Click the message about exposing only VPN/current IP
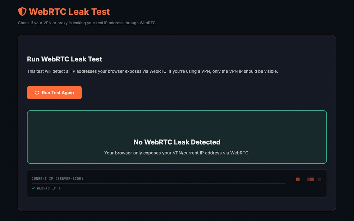This screenshot has height=221, width=354. click(x=177, y=153)
